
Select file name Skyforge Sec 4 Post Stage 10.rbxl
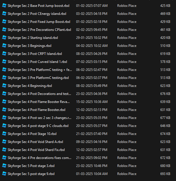point(32,134)
